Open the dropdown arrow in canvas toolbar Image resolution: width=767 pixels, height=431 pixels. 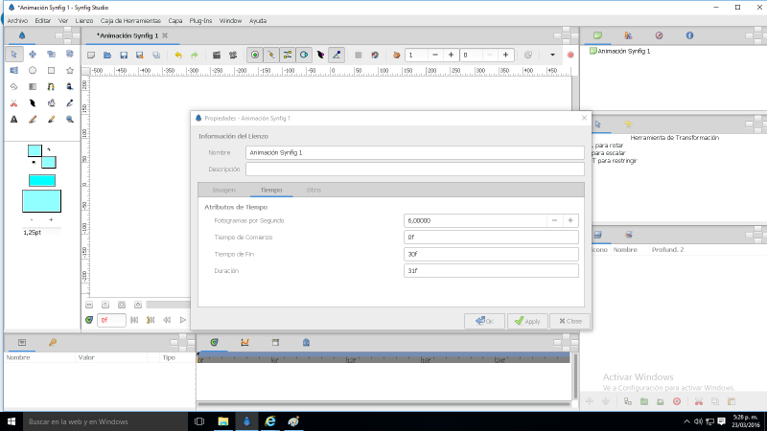(552, 56)
